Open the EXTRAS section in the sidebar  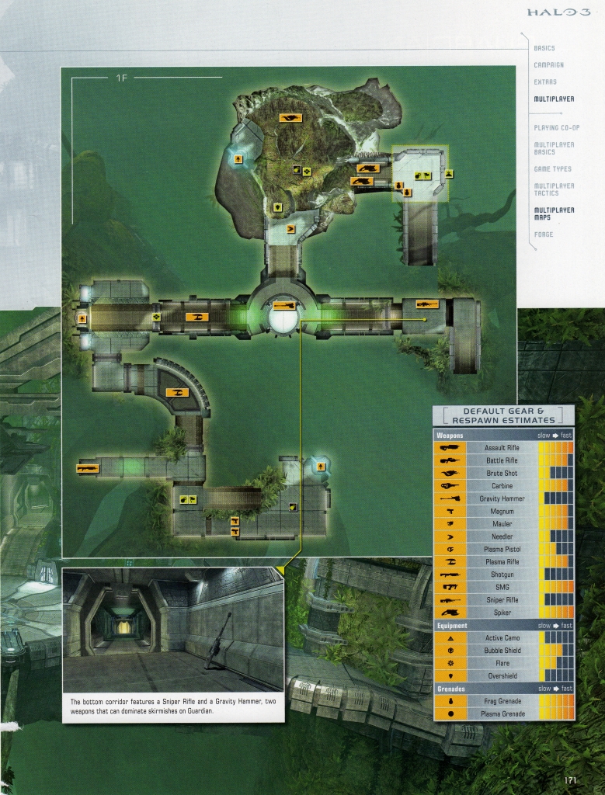pyautogui.click(x=545, y=82)
